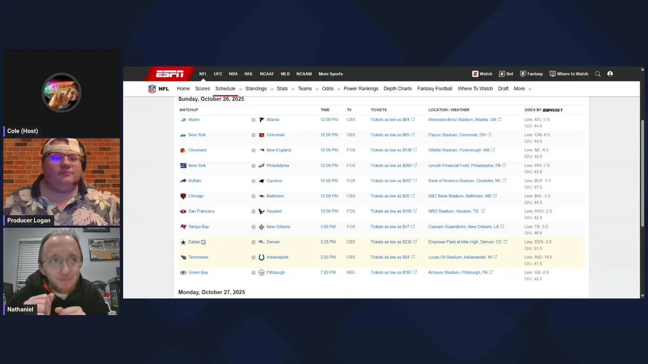Click the Buffalo Bills team logo
This screenshot has width=648, height=364.
coord(183,180)
